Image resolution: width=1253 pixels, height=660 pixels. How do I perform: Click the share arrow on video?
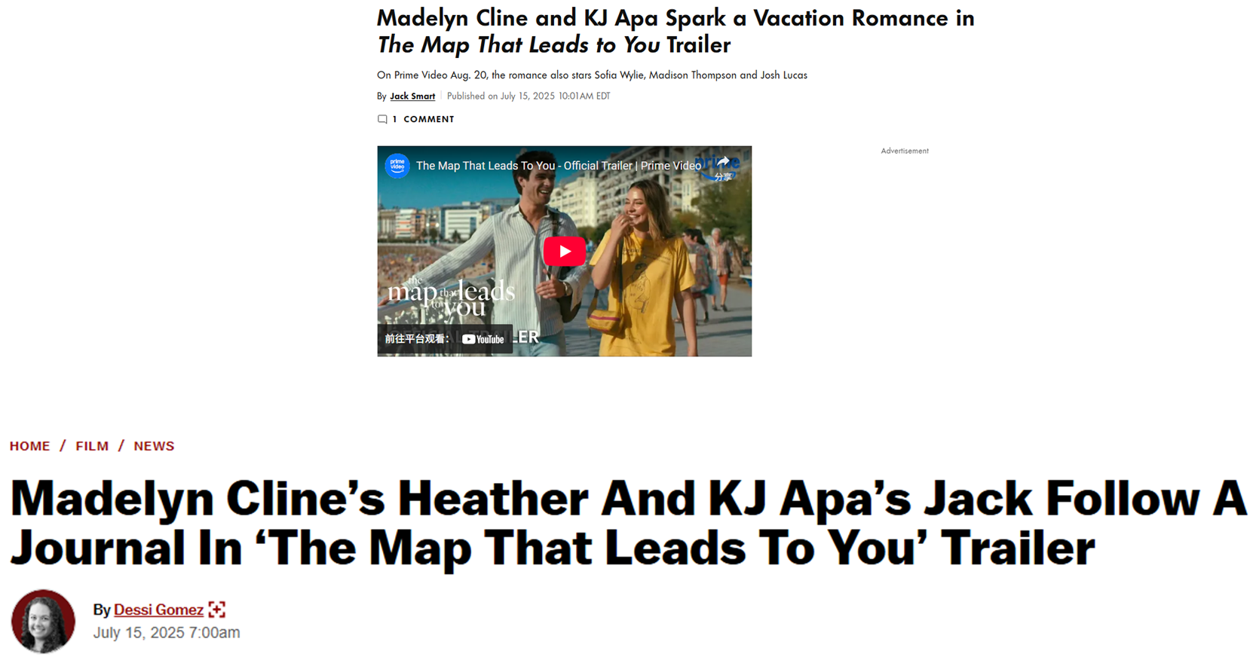click(x=722, y=162)
